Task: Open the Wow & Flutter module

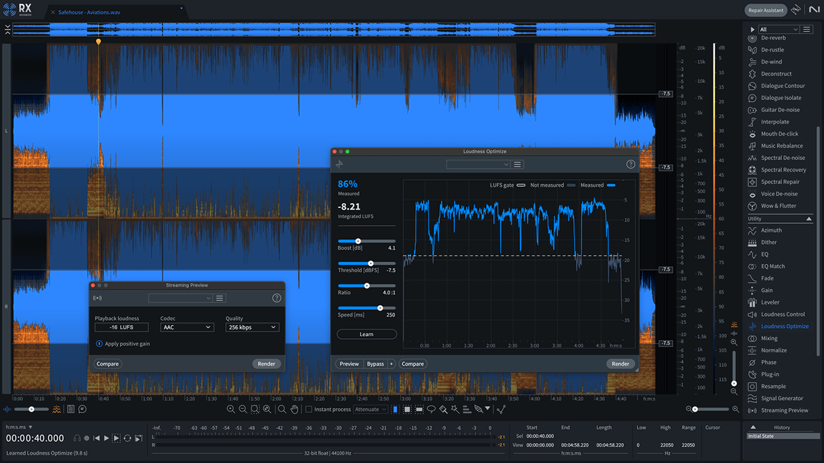Action: point(779,206)
